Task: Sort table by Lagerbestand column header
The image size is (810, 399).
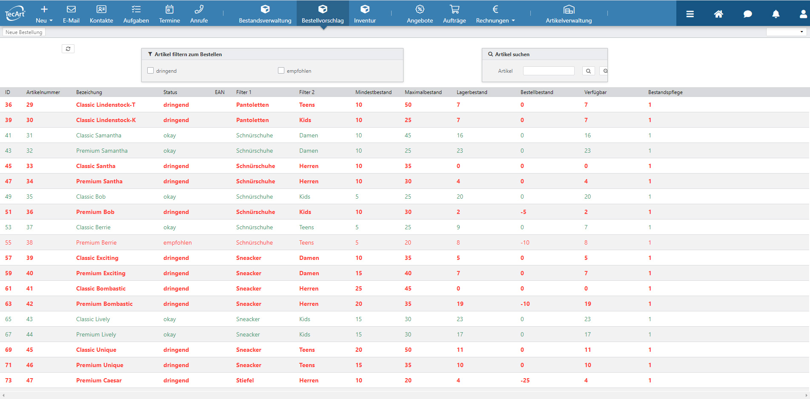Action: click(x=472, y=92)
